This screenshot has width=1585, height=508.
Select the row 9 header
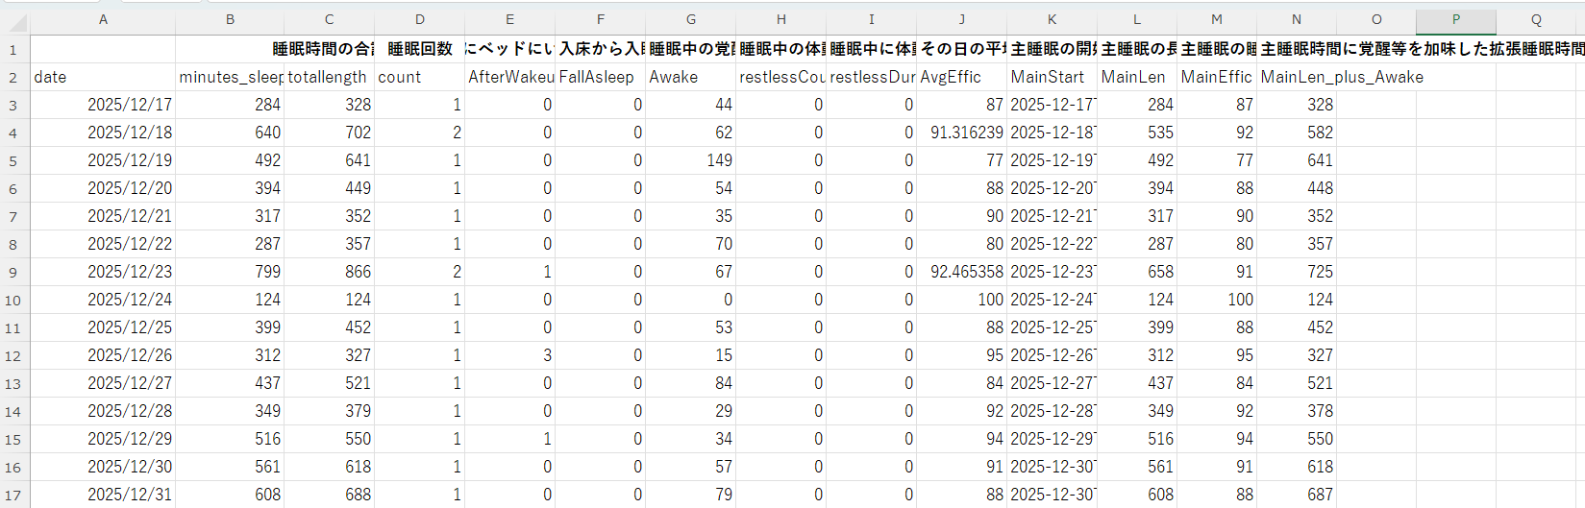coord(13,272)
